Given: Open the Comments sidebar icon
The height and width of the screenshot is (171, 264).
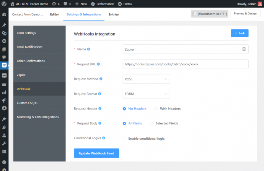Looking at the screenshot, I should click(x=4, y=57).
